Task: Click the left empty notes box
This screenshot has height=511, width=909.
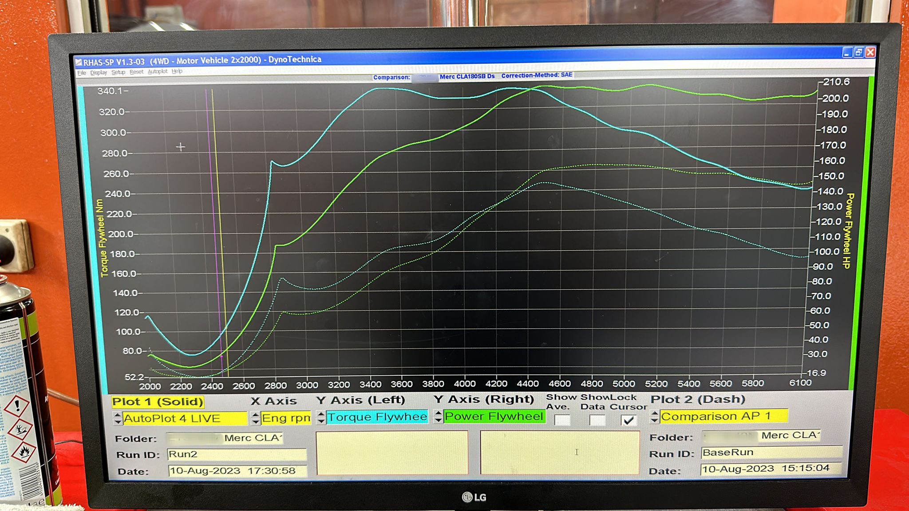Action: tap(392, 452)
